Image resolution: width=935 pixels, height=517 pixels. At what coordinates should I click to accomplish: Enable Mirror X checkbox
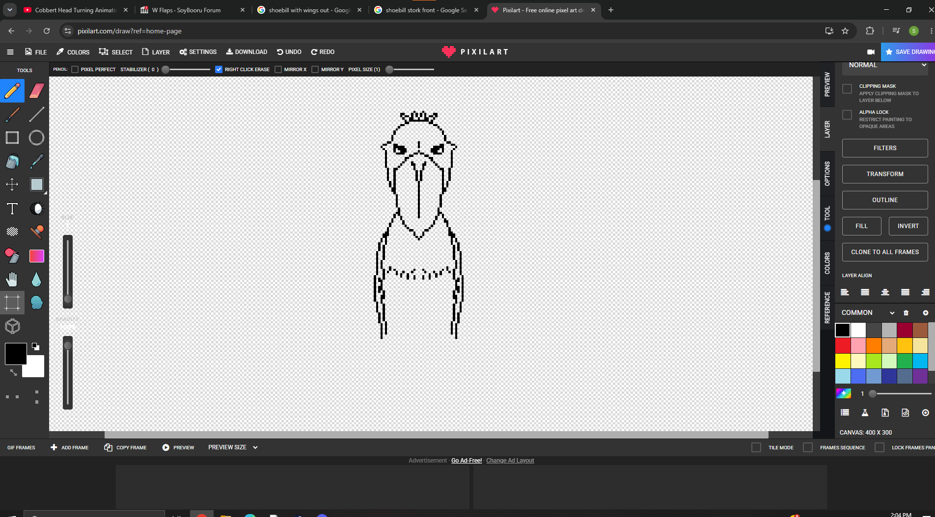coord(278,70)
